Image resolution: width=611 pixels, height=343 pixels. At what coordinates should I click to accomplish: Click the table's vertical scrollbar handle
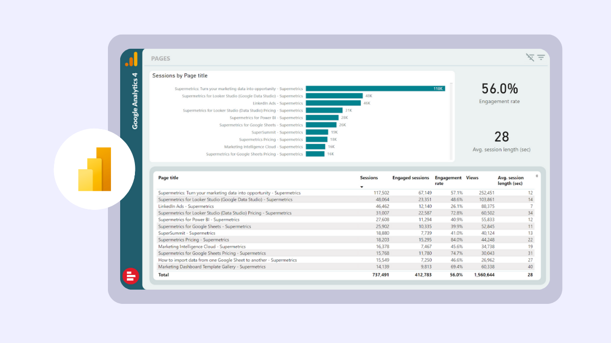click(537, 176)
